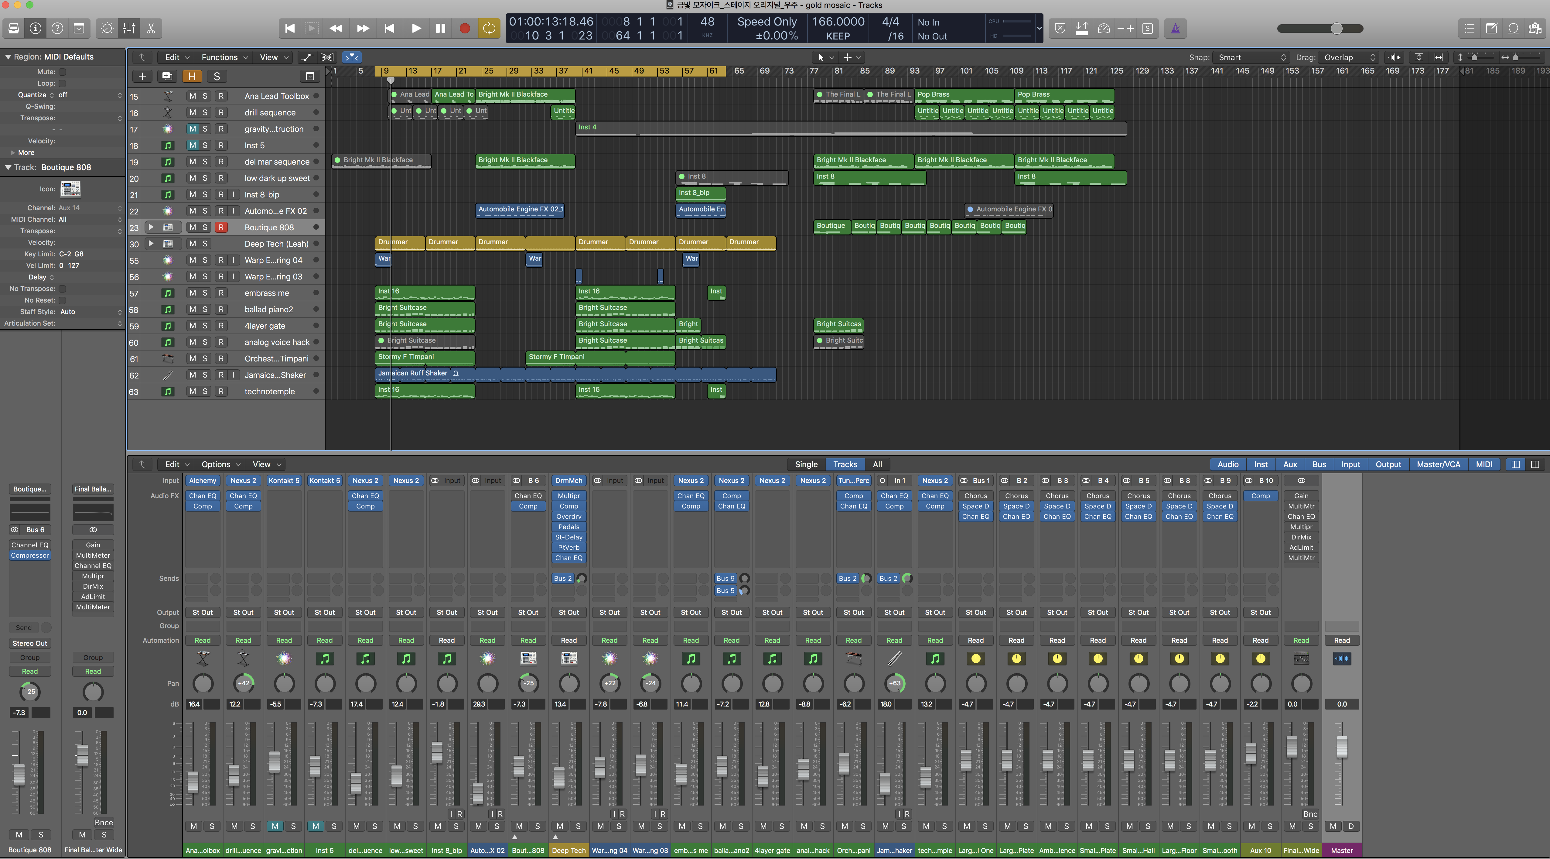Open the Tracks area Functions menu
This screenshot has width=1550, height=859.
point(224,57)
